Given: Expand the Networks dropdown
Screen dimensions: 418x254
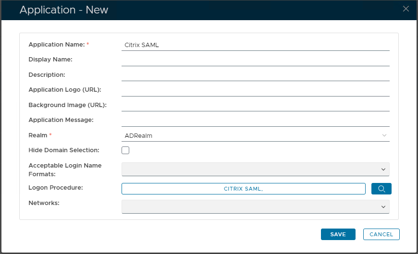Looking at the screenshot, I should [x=255, y=206].
